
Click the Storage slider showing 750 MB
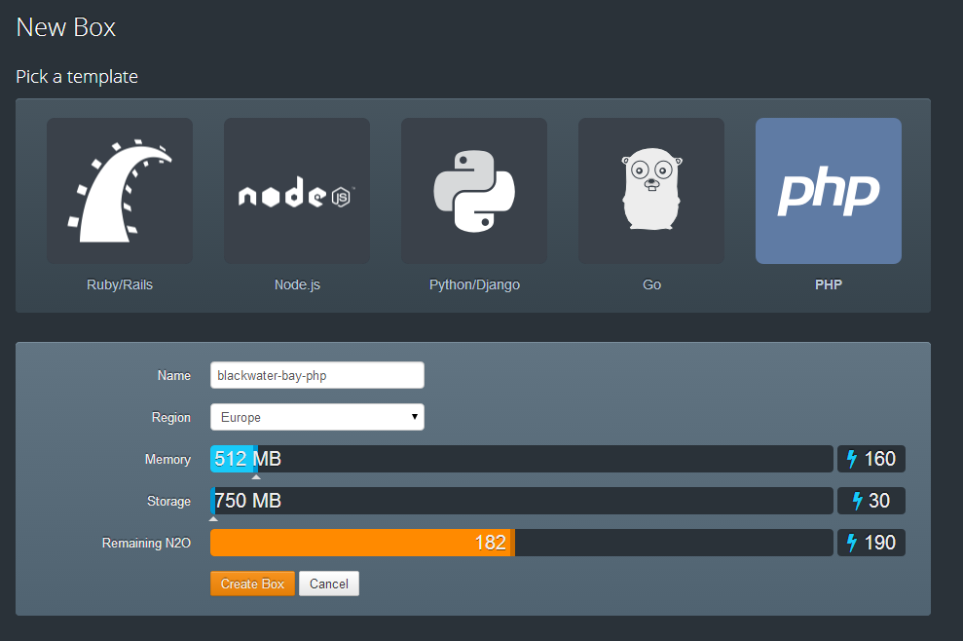tap(521, 500)
